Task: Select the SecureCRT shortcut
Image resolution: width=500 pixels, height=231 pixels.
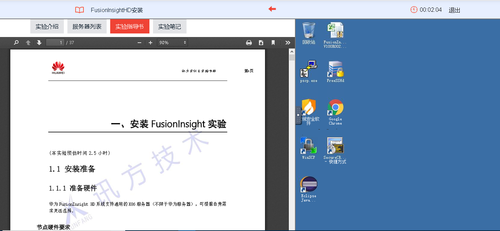Action: point(335,146)
